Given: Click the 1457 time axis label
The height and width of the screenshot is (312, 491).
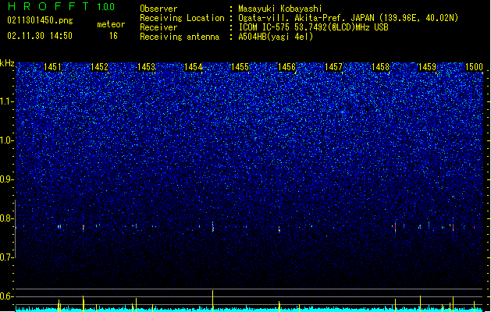Looking at the screenshot, I should 333,67.
